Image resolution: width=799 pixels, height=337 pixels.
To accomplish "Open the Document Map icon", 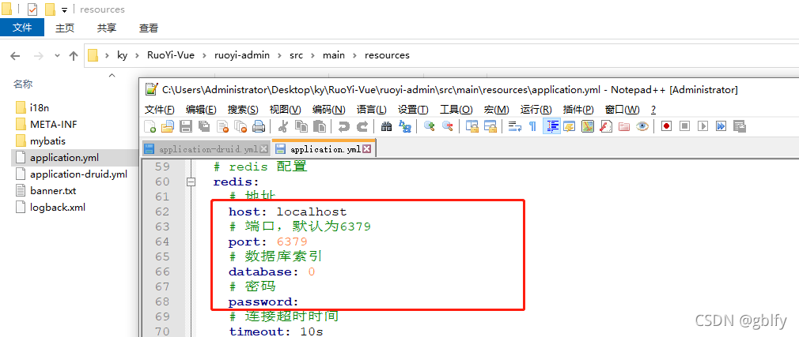I will pos(588,126).
